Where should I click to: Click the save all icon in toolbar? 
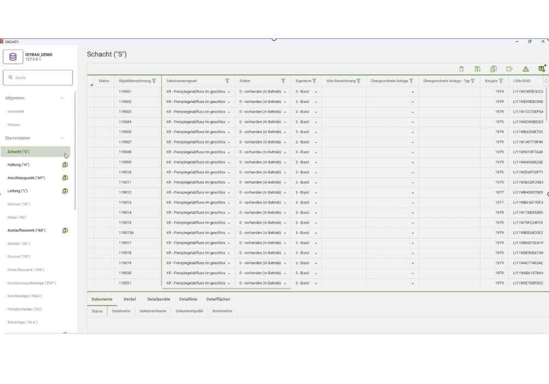(x=494, y=69)
